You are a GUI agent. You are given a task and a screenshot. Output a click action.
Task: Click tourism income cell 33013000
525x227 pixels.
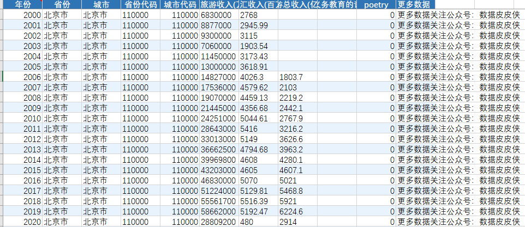tap(219, 139)
